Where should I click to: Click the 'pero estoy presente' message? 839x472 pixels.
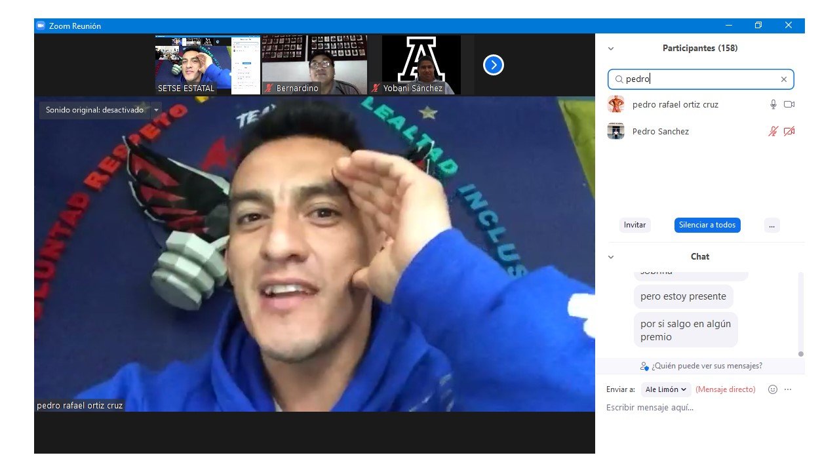[x=684, y=296]
